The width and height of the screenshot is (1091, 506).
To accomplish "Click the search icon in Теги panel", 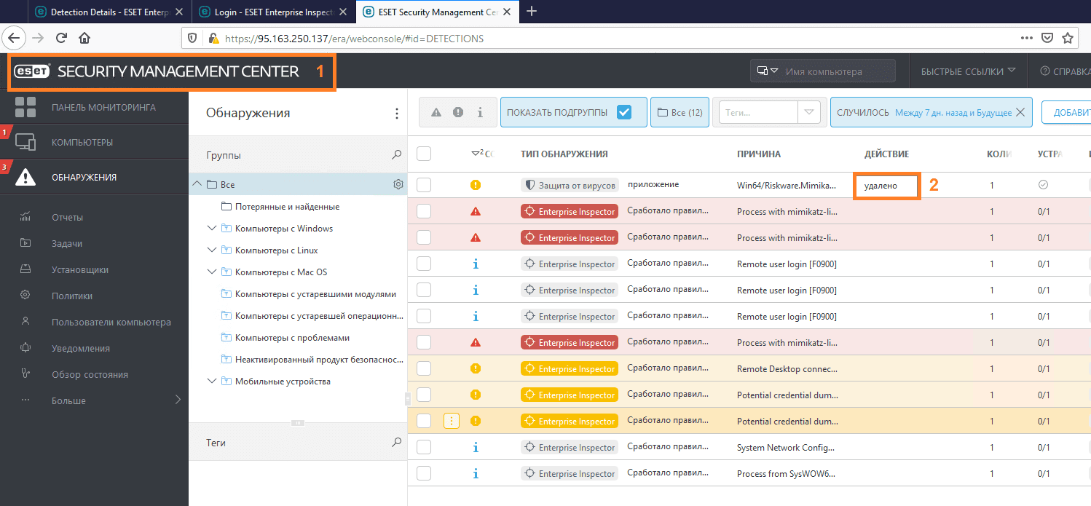I will tap(396, 442).
